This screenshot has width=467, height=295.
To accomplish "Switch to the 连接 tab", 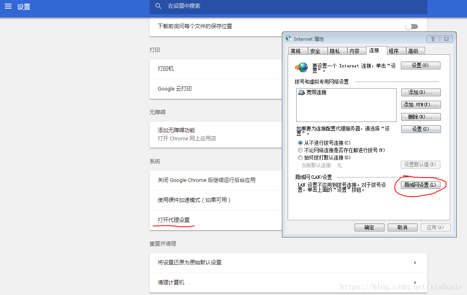I will tap(376, 51).
